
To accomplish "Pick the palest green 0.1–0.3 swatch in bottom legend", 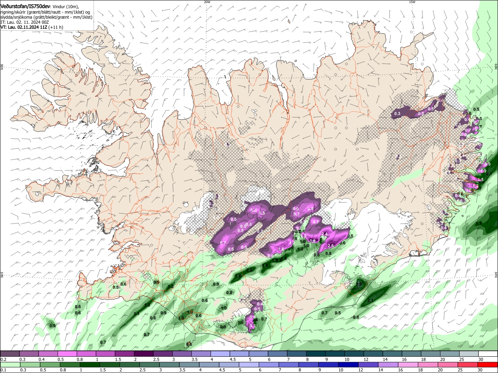I will click(10, 365).
